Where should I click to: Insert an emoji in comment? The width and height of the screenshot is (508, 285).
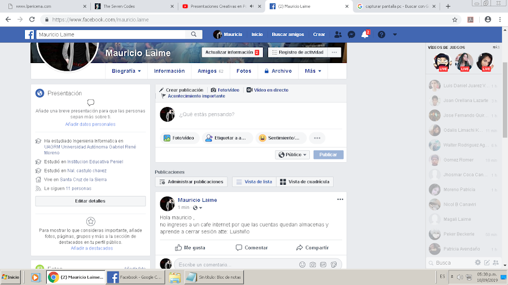coord(303,265)
